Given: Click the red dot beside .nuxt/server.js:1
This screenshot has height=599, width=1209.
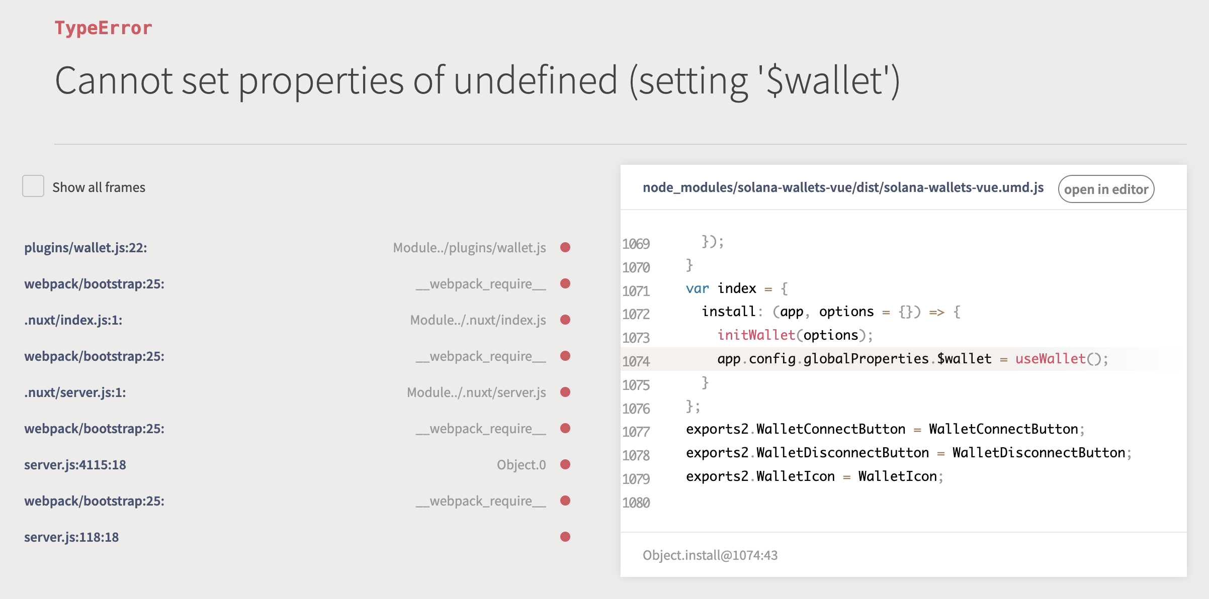Looking at the screenshot, I should coord(566,392).
